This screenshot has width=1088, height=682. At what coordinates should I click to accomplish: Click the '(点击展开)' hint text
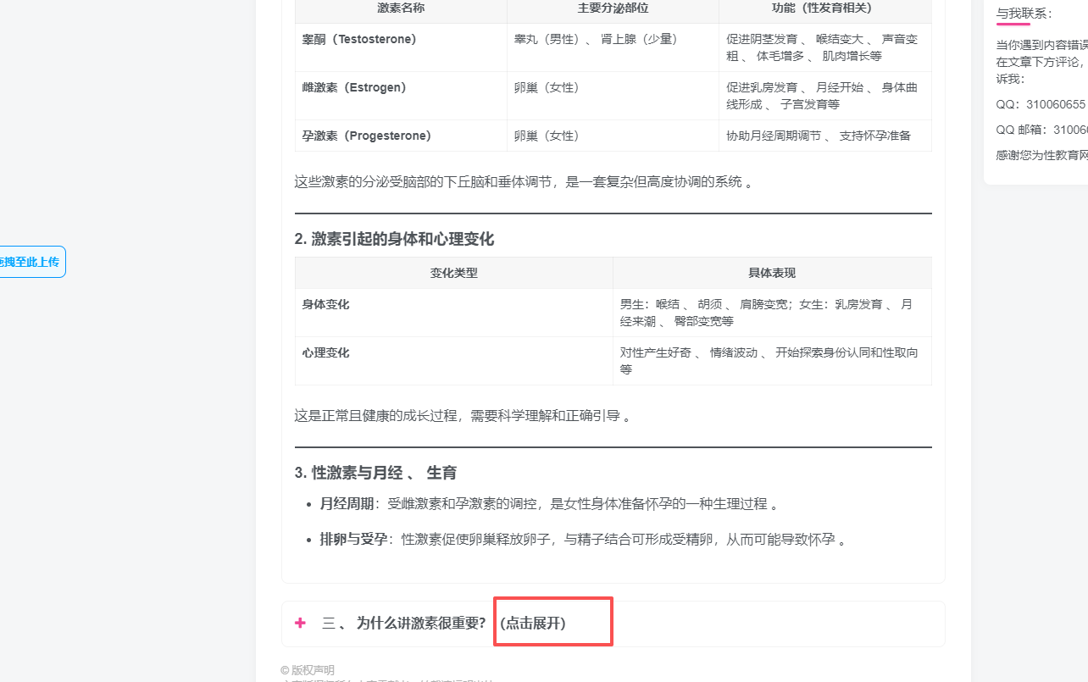[533, 624]
